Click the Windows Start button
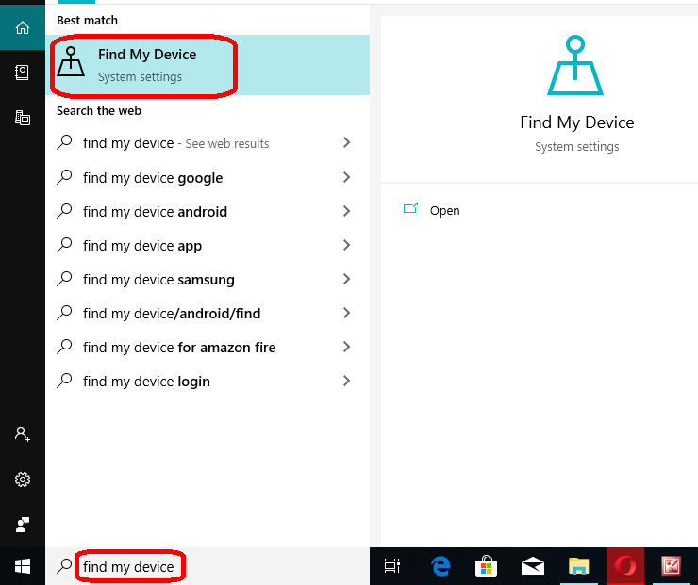 coord(23,566)
